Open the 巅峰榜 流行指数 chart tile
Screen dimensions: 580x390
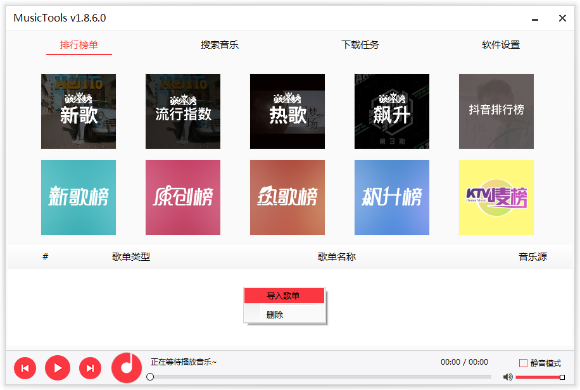pos(183,111)
